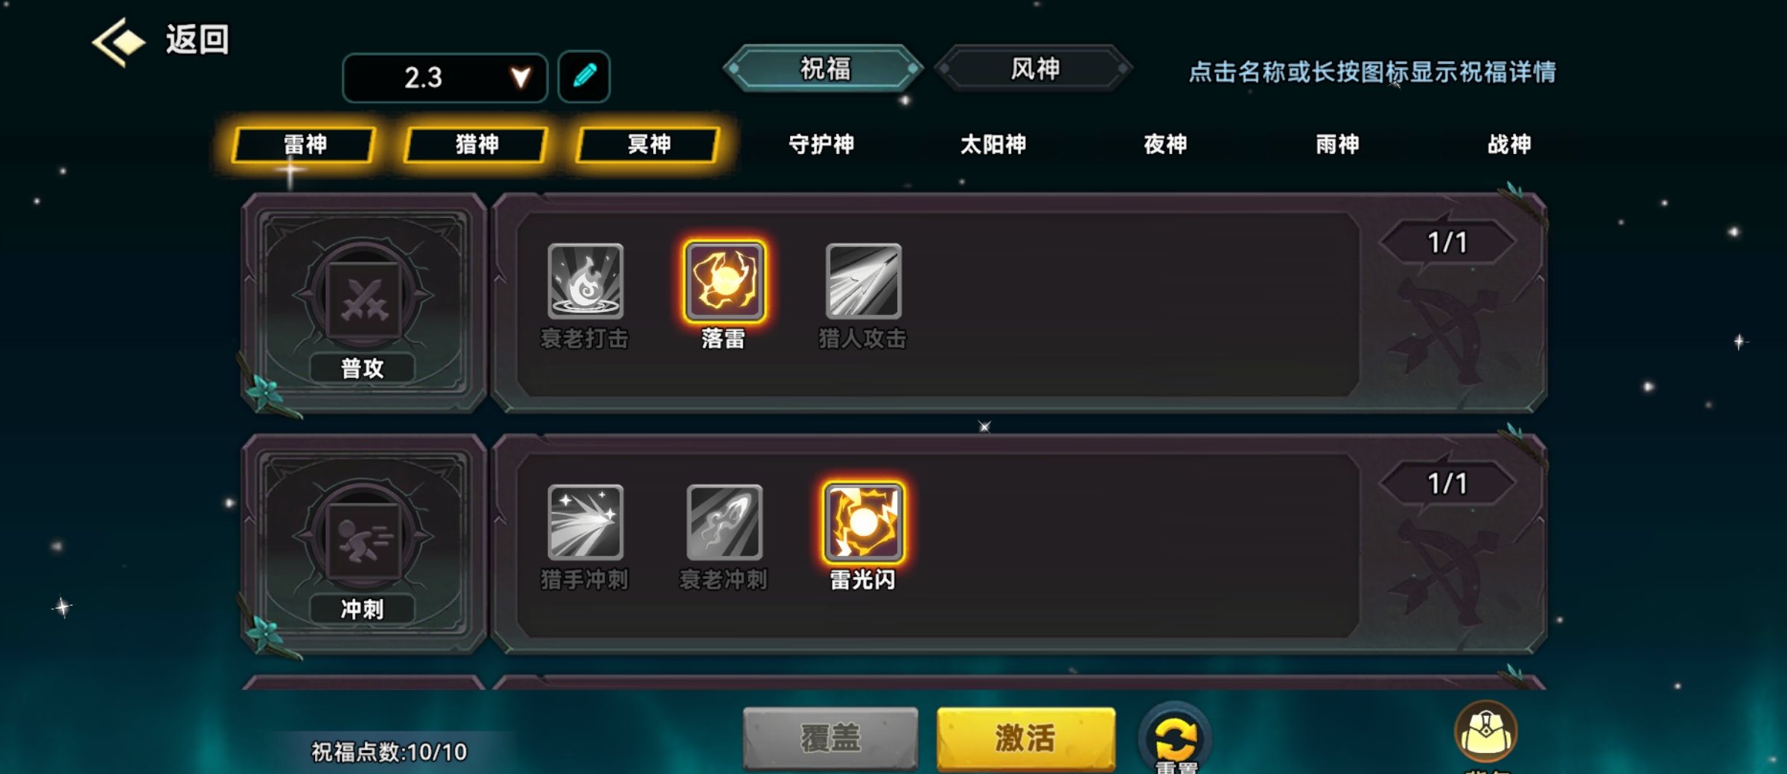
Task: Select the 衰老冲刺 dash blessing icon
Action: [724, 522]
